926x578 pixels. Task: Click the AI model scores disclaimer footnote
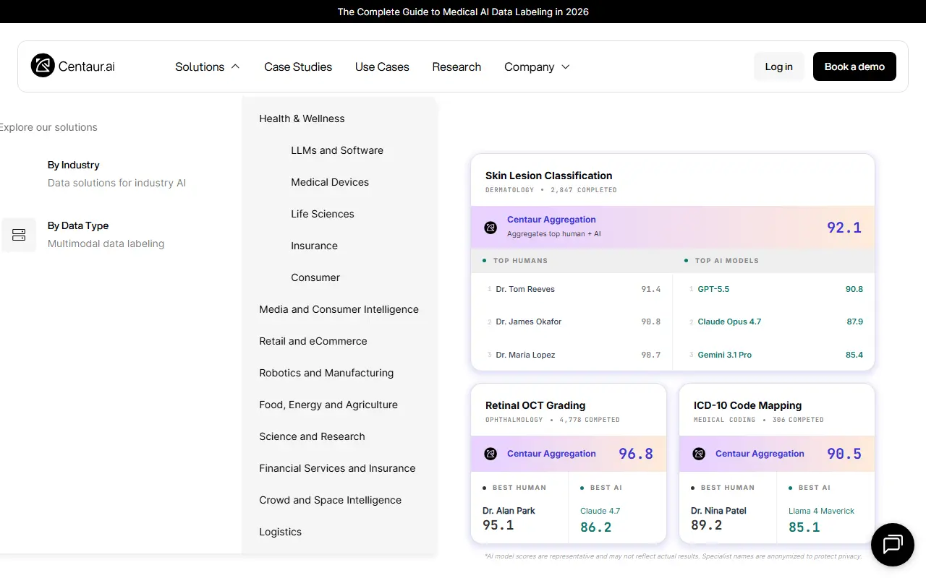pyautogui.click(x=673, y=556)
